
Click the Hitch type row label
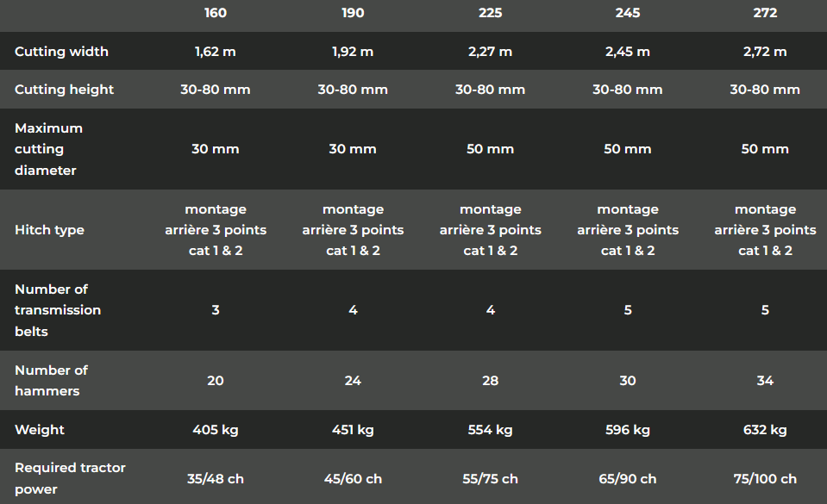[x=49, y=230]
